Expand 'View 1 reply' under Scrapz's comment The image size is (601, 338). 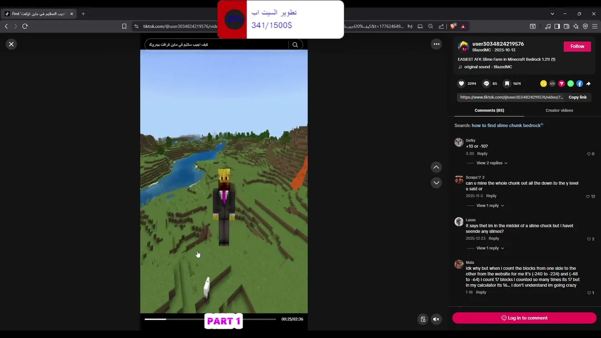(x=490, y=206)
